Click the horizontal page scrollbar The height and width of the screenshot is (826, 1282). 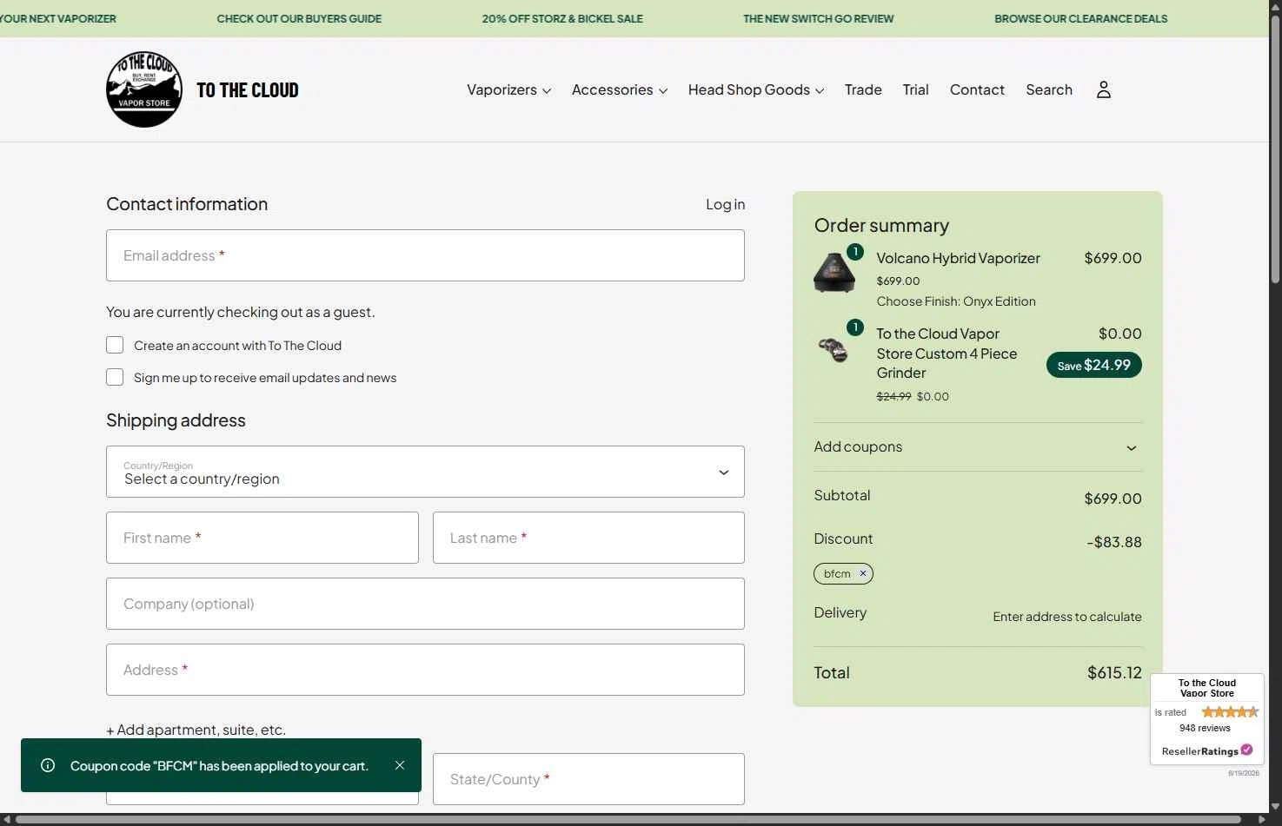[628, 819]
